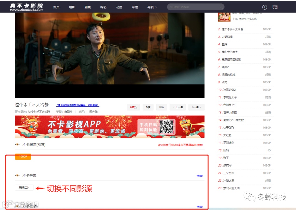The image size is (296, 210).
Task: Click the 收藏 favorite button
Action: 133,107
